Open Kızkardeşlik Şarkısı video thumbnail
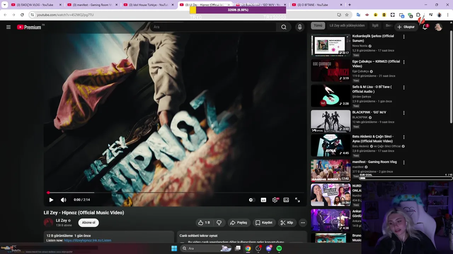The height and width of the screenshot is (254, 453). (331, 45)
